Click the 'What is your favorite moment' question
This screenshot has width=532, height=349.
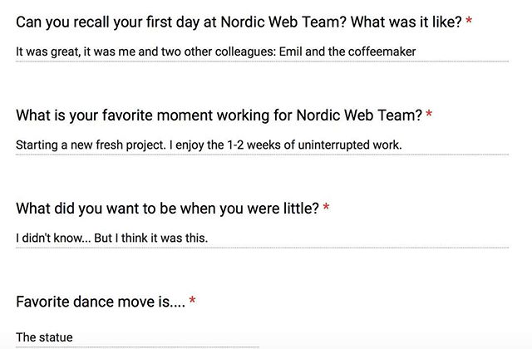(219, 116)
